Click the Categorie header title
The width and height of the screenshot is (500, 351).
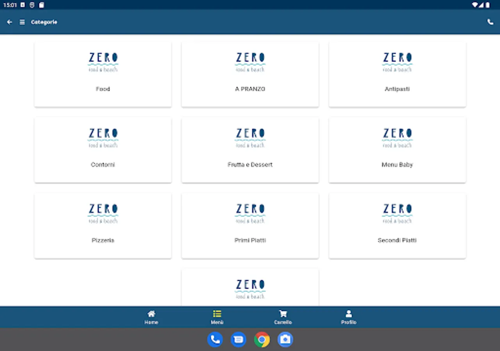point(44,22)
